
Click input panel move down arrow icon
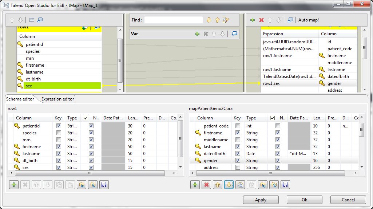point(20,20)
